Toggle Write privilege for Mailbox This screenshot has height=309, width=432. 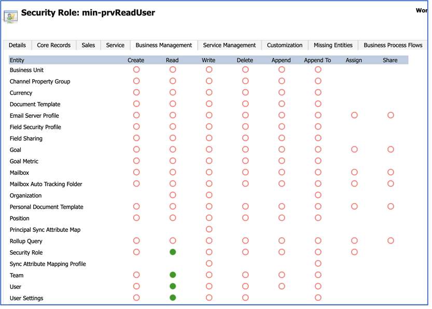[x=209, y=172]
